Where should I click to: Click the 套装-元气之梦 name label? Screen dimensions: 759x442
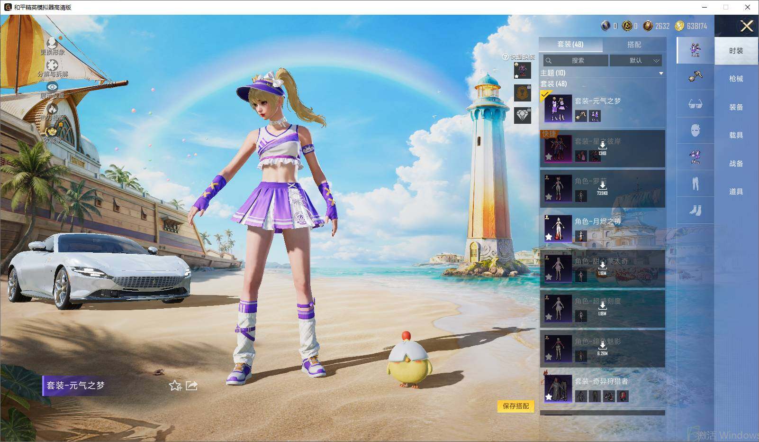point(75,386)
